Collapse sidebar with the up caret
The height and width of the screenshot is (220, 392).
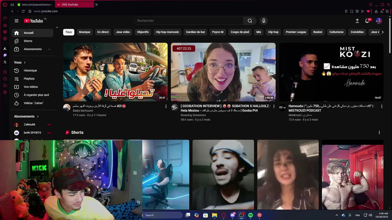pos(57,28)
